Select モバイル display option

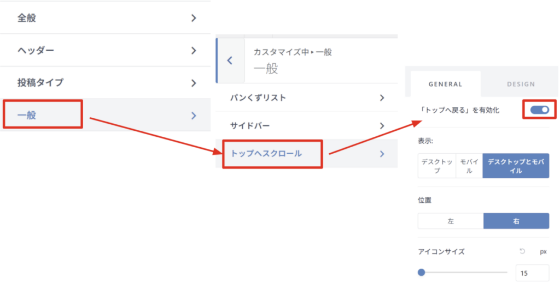pyautogui.click(x=469, y=166)
